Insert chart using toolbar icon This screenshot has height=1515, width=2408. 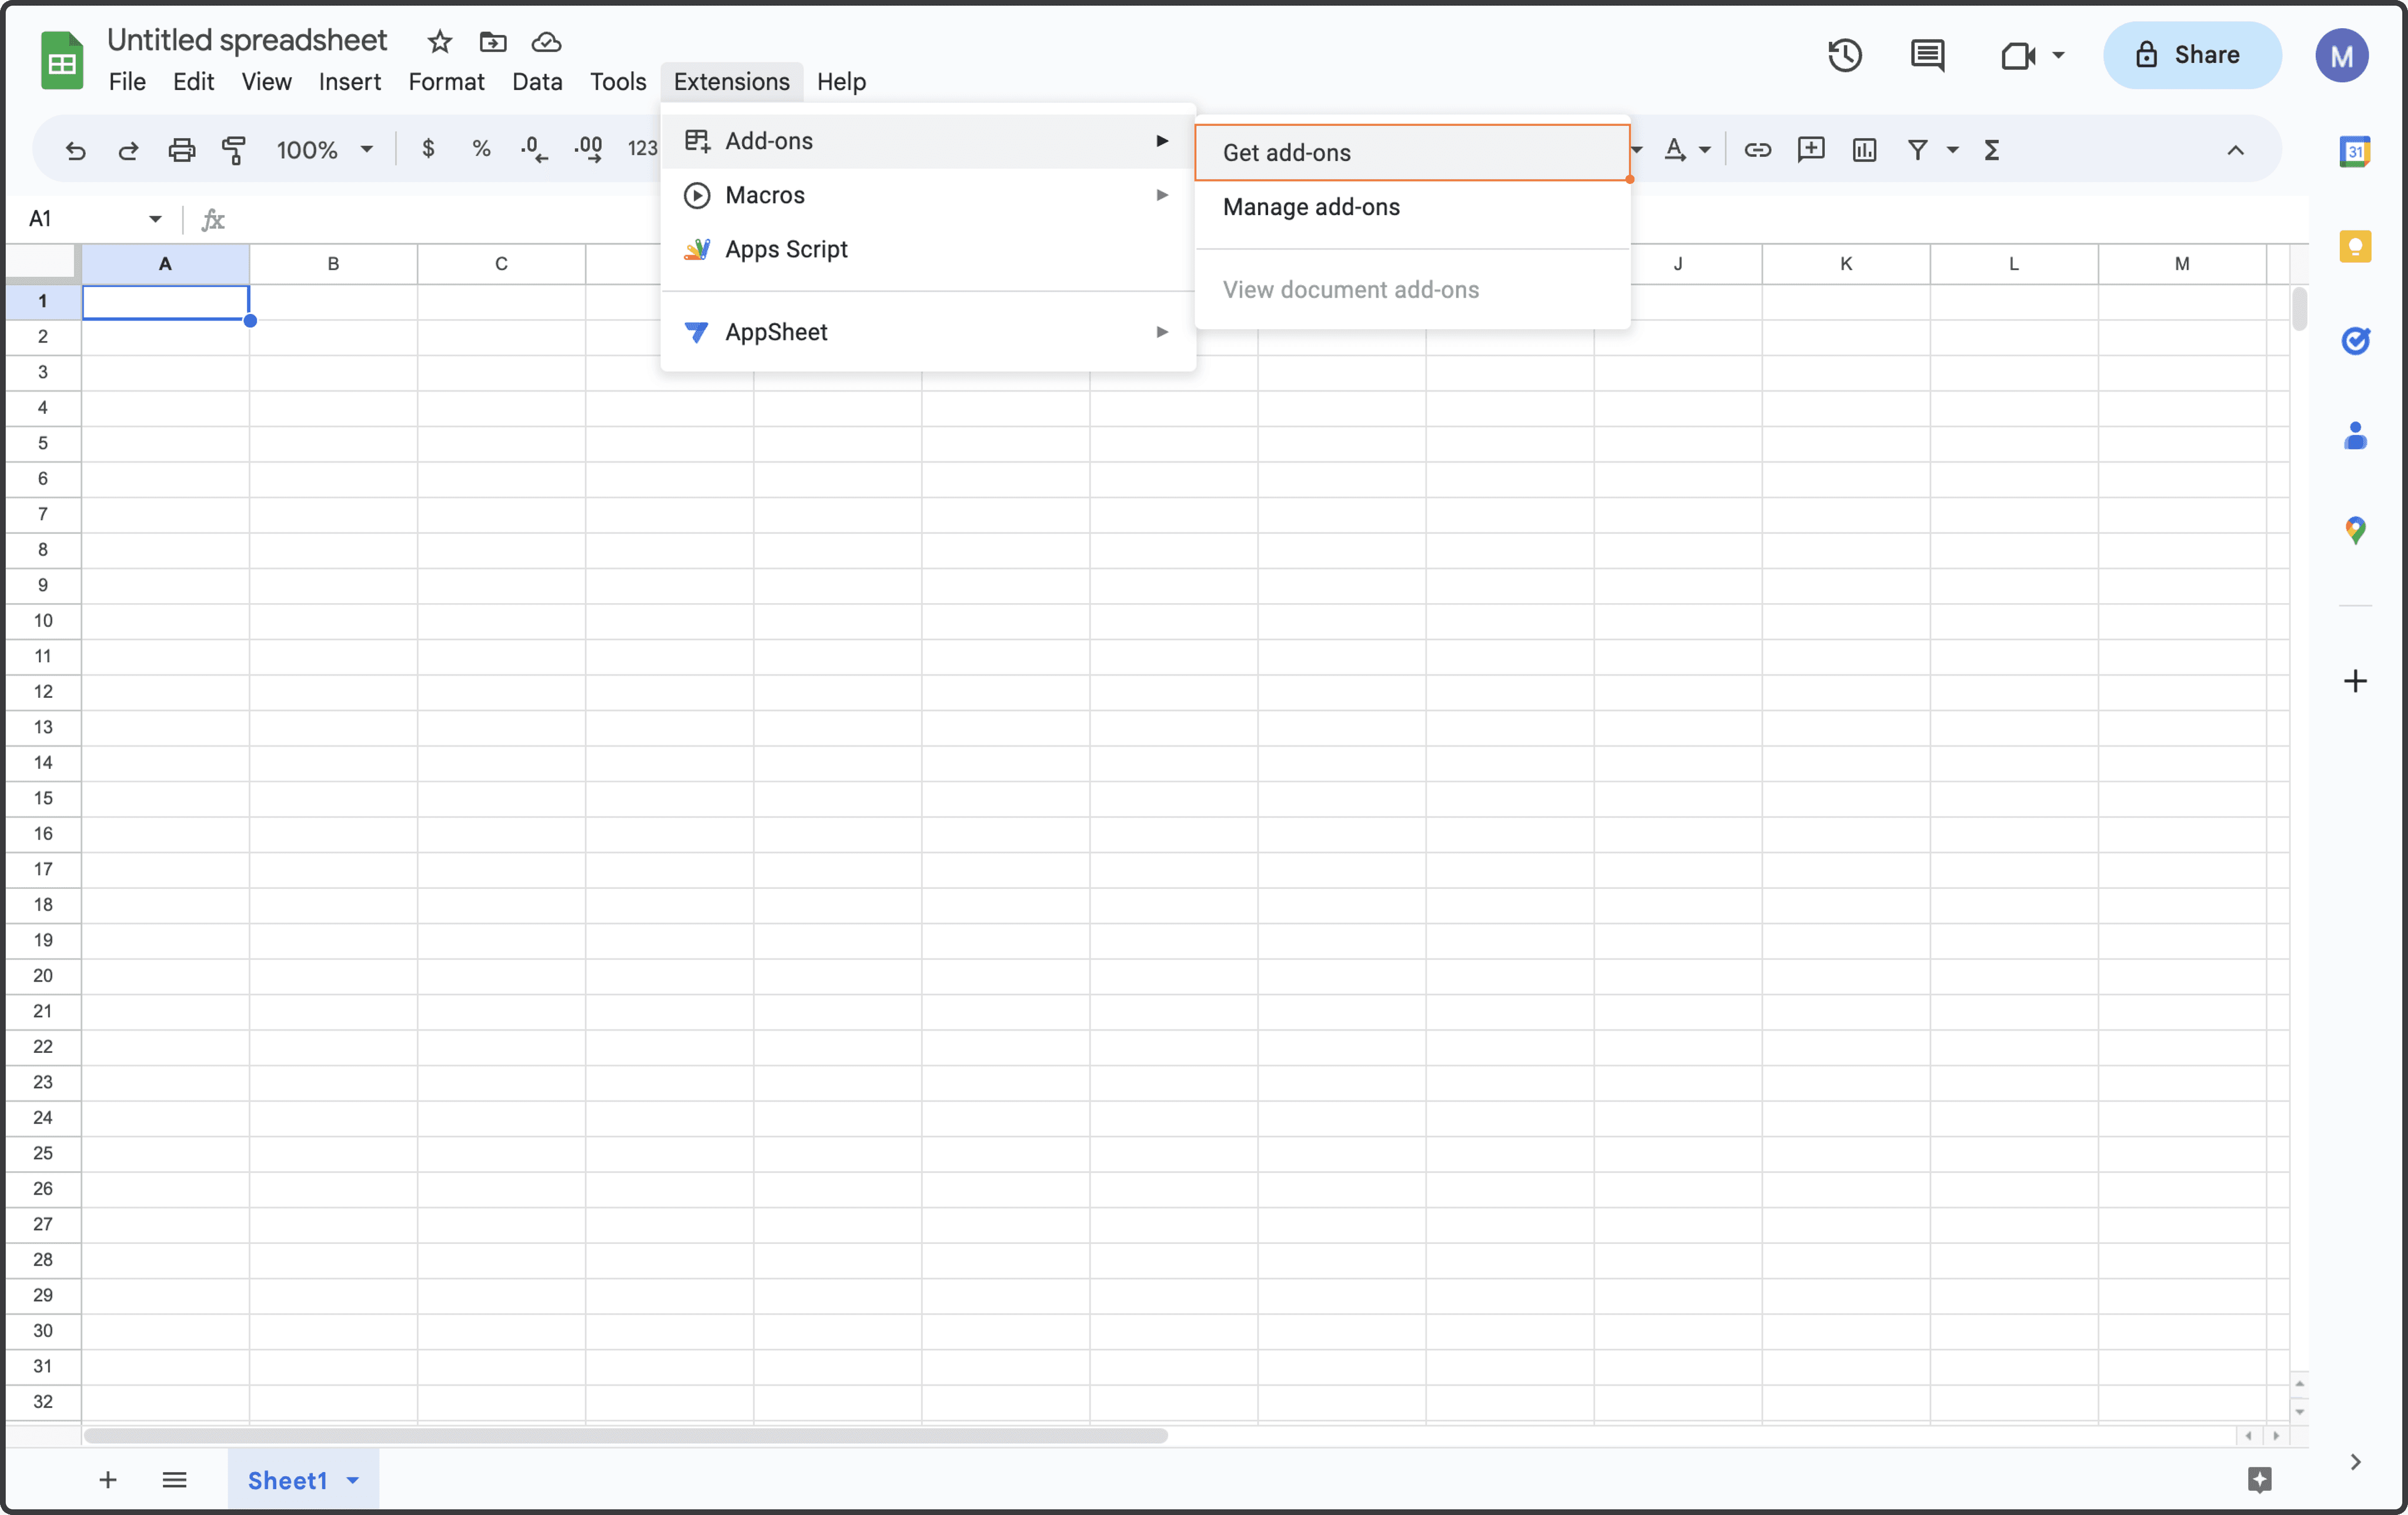point(1864,150)
